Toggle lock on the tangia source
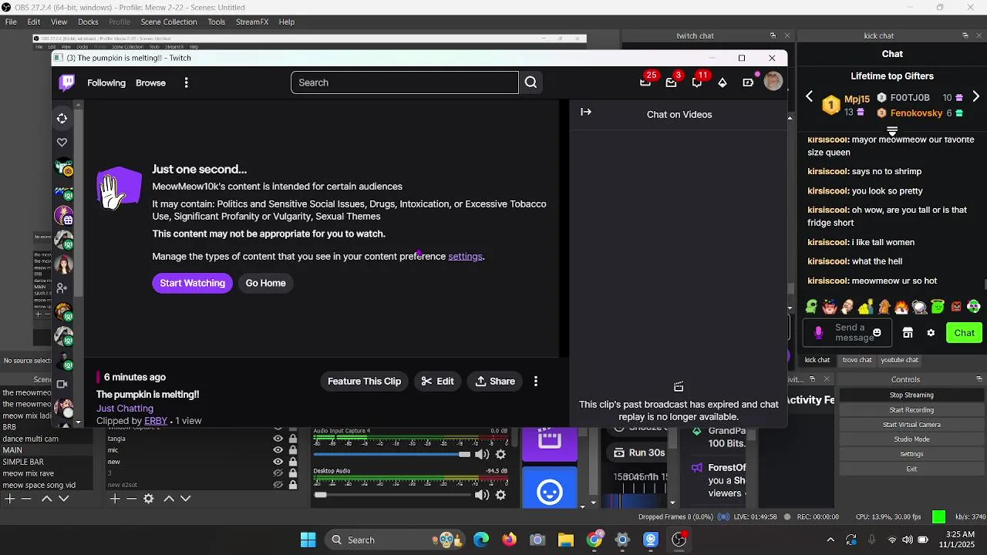 [292, 439]
